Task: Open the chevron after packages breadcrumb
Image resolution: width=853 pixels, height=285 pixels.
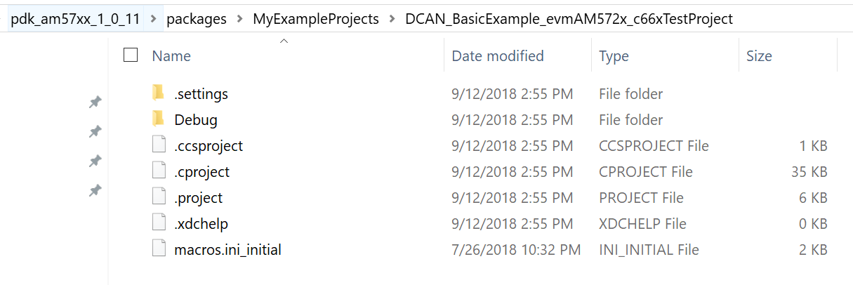Action: tap(239, 19)
